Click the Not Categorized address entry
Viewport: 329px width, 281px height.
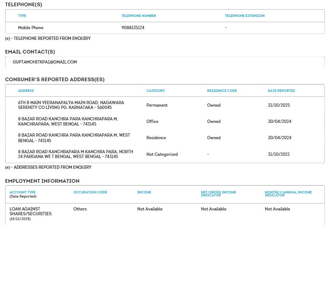point(75,154)
